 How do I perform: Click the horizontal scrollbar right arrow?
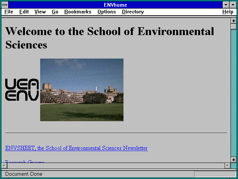tap(227, 166)
